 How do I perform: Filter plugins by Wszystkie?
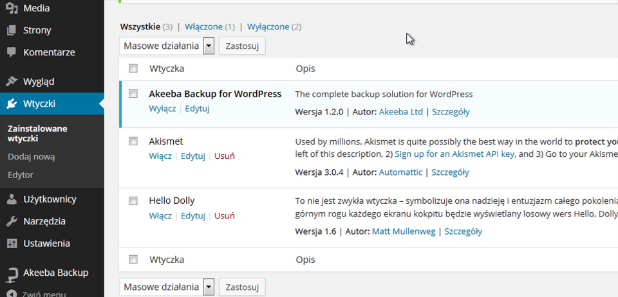[x=140, y=27]
